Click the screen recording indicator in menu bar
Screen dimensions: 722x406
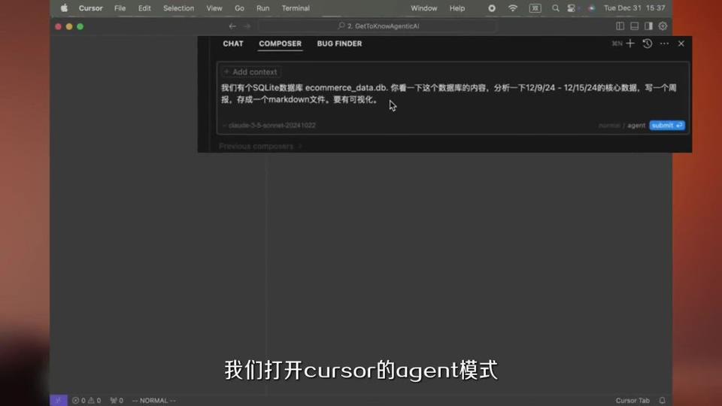point(492,8)
